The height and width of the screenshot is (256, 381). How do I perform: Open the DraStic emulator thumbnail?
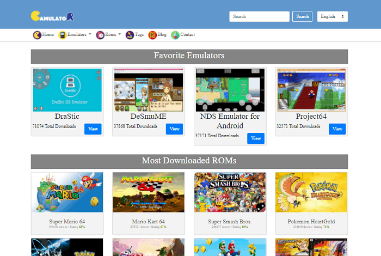click(67, 90)
